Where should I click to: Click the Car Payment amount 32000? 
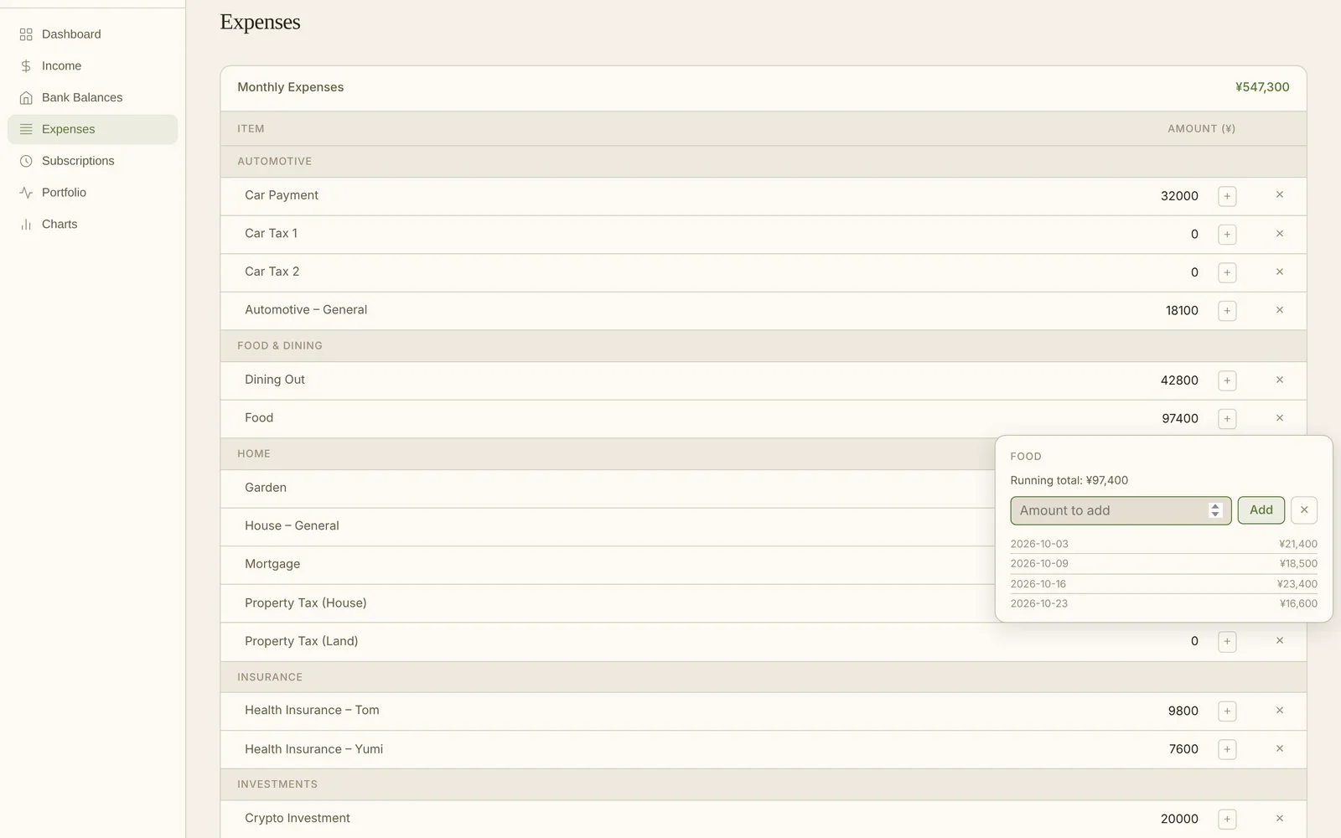coord(1179,196)
